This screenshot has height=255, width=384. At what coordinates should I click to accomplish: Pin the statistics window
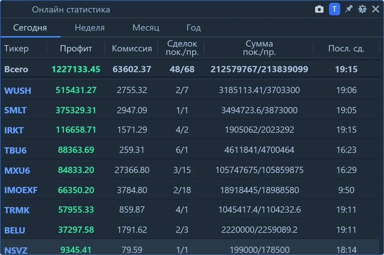pyautogui.click(x=349, y=9)
